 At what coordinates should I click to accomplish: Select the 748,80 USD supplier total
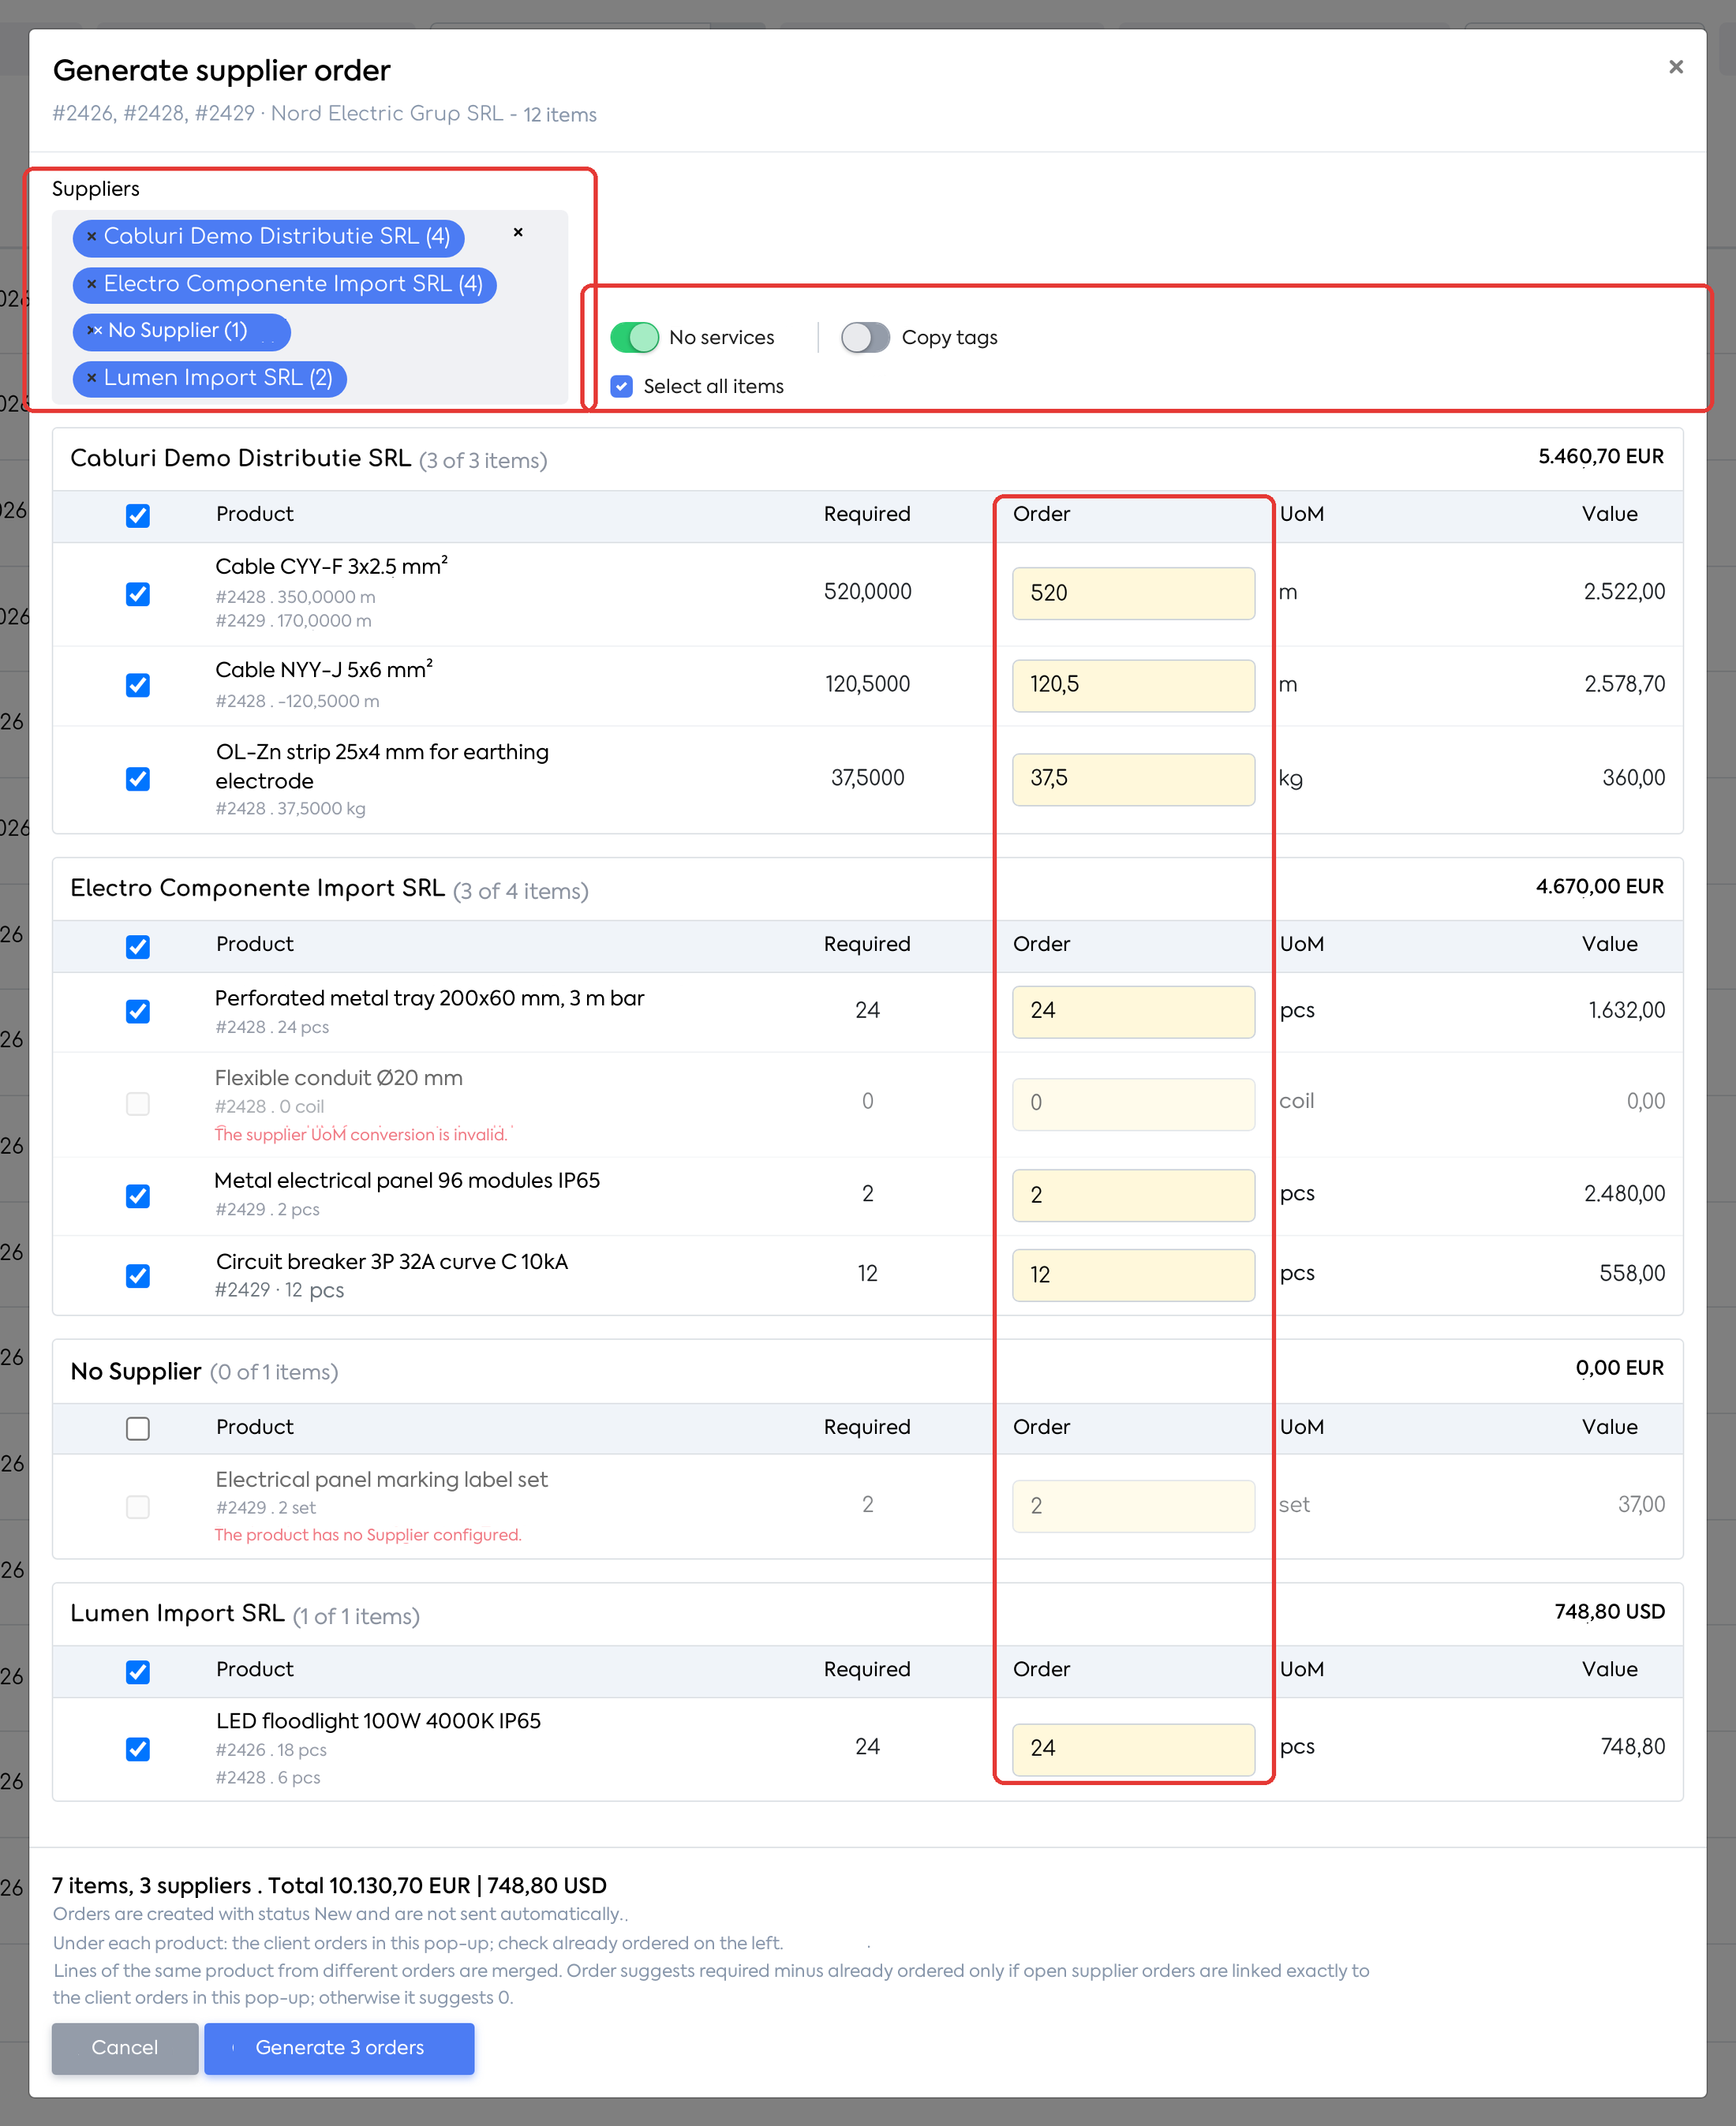tap(1608, 1612)
